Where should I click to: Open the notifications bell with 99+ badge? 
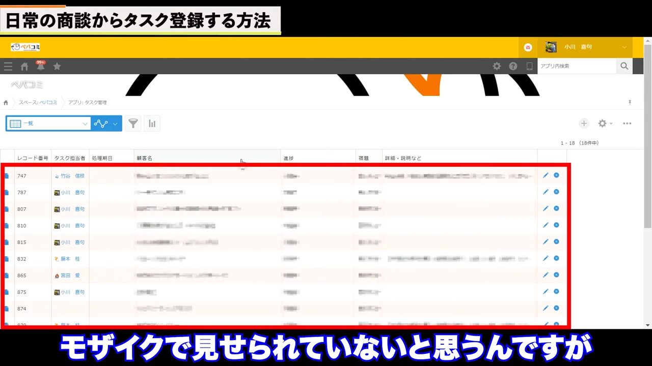coord(41,67)
